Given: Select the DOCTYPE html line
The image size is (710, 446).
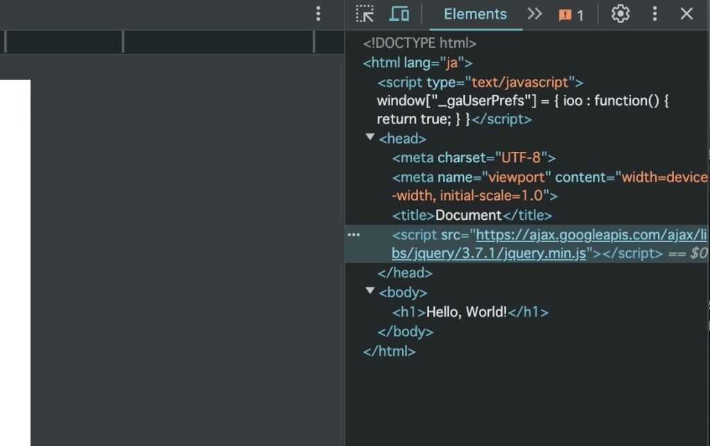Looking at the screenshot, I should pyautogui.click(x=419, y=43).
